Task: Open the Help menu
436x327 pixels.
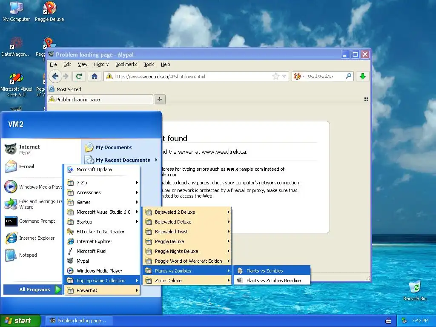Action: coord(166,65)
